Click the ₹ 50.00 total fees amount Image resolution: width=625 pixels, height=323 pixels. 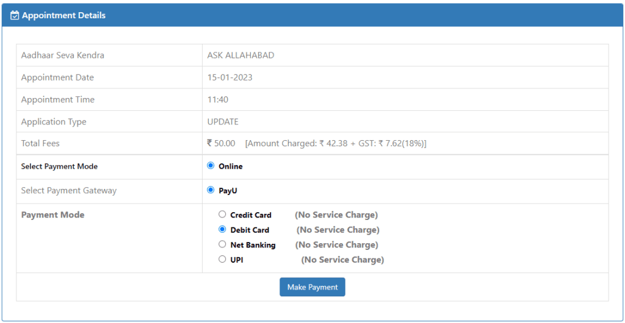[x=221, y=143]
